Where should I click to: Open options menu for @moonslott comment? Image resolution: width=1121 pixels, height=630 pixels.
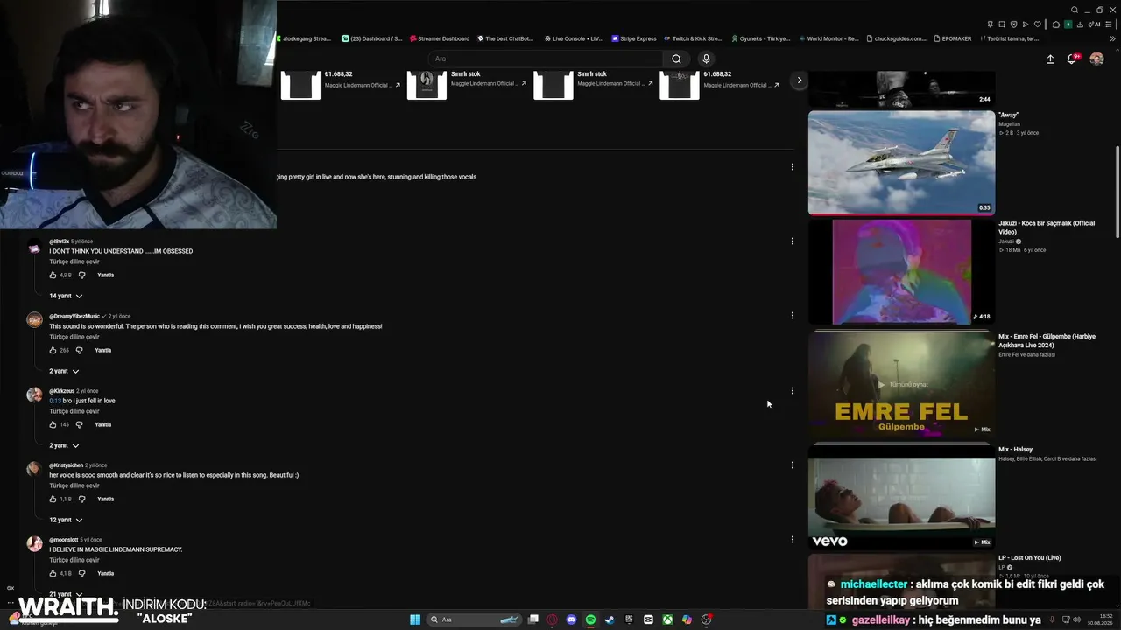793,540
